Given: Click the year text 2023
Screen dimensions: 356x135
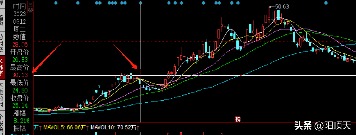Looking at the screenshot, I should pyautogui.click(x=20, y=14).
